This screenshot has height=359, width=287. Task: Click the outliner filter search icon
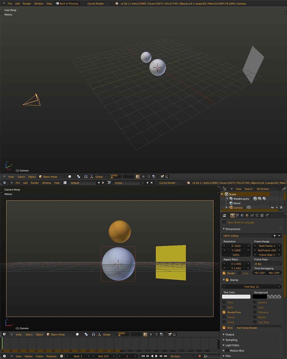(284, 189)
